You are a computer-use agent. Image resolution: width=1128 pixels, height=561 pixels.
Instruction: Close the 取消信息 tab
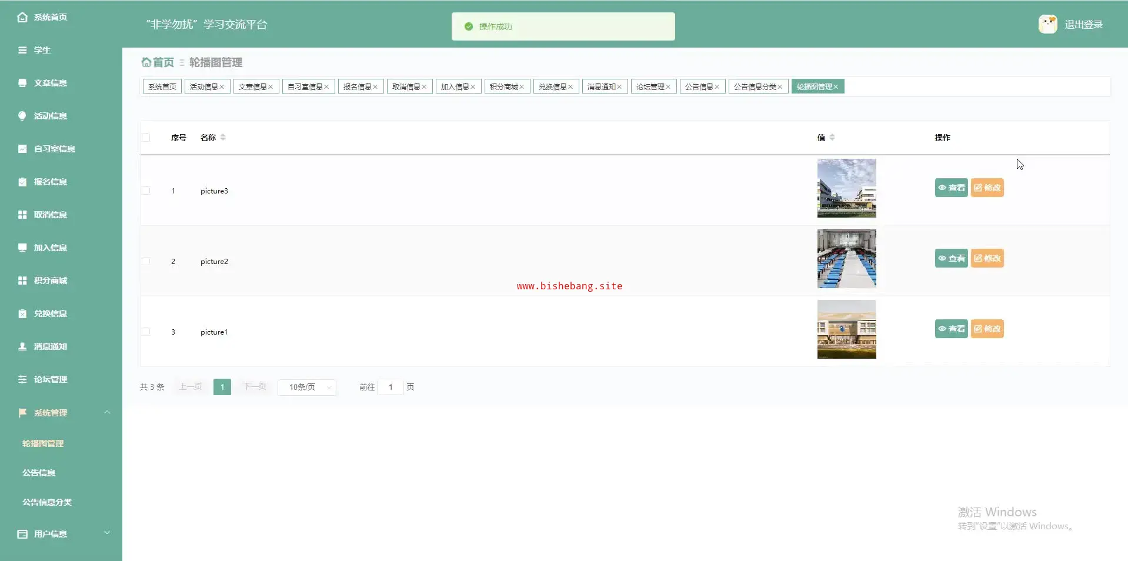point(424,87)
